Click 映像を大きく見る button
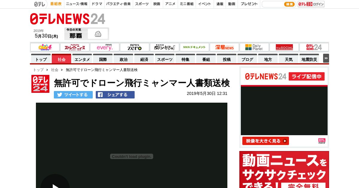The image size is (359, 188). [266, 141]
